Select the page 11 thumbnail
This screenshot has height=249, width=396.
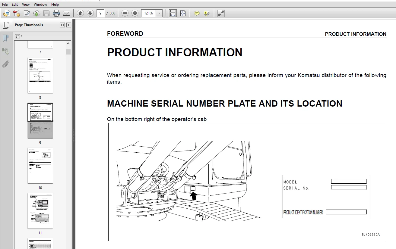pyautogui.click(x=40, y=211)
